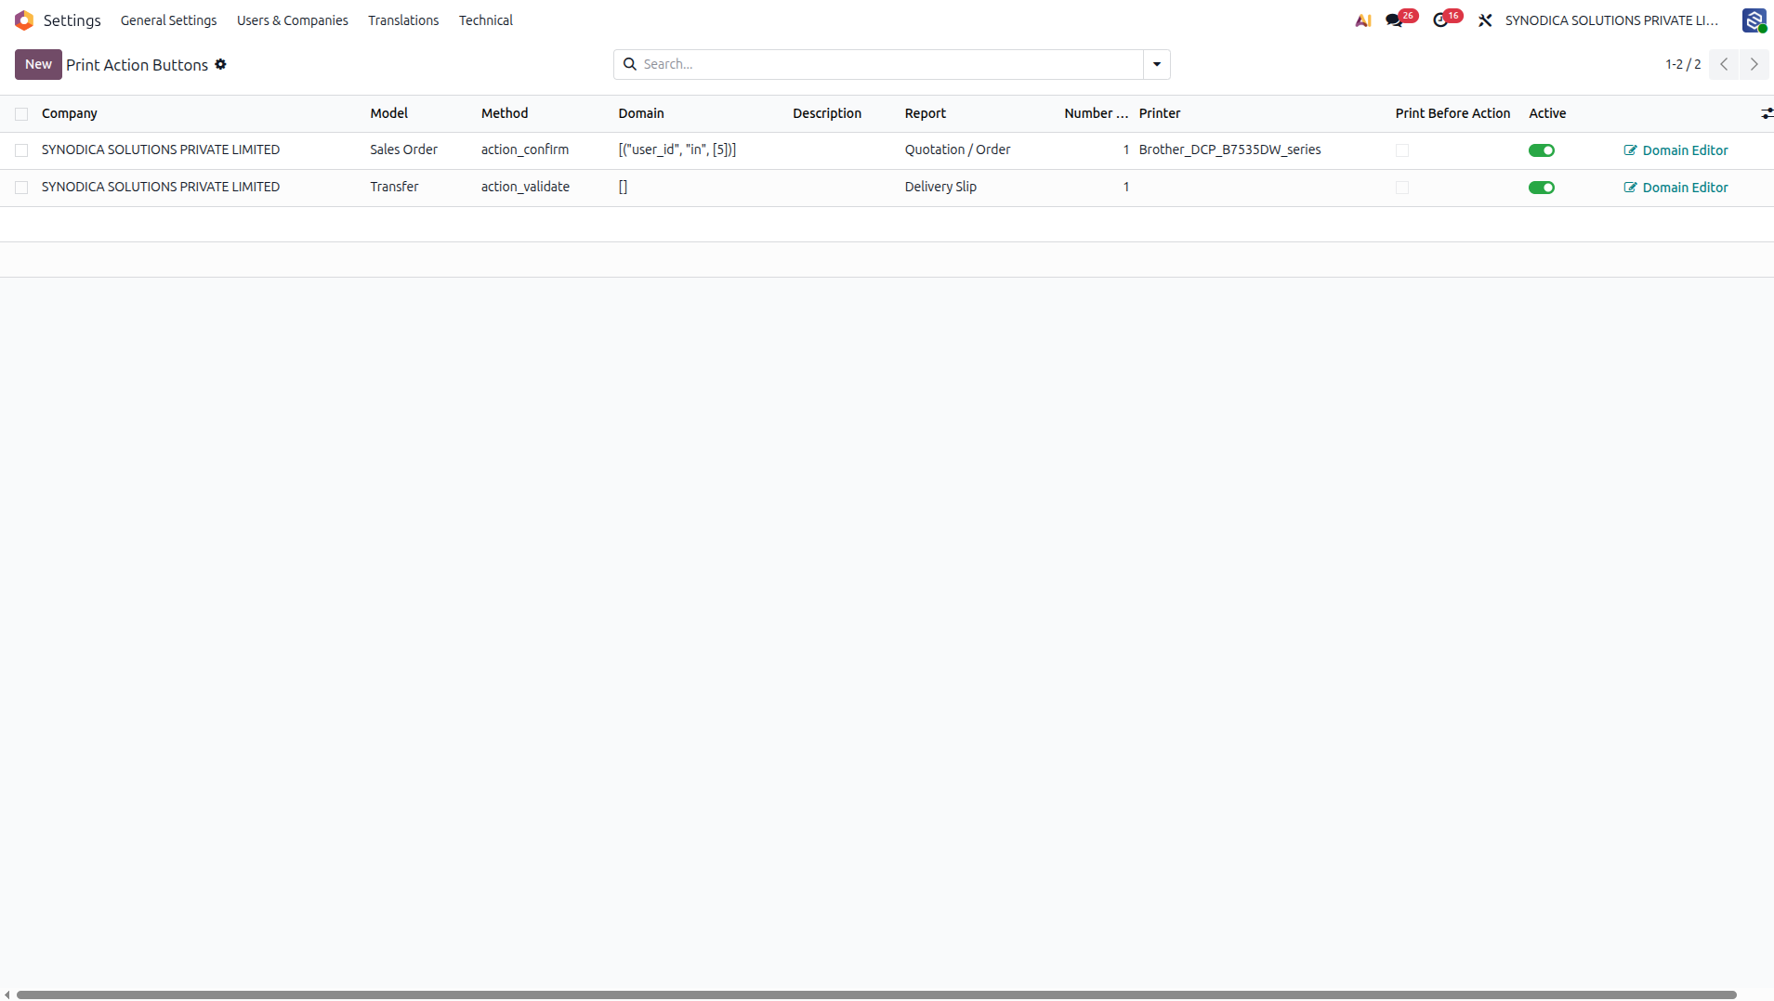Click the New button
Viewport: 1774px width, 1001px height.
point(38,64)
